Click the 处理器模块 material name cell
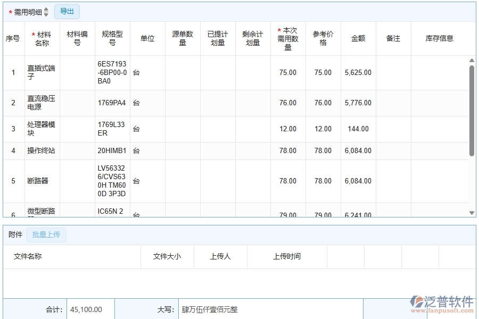479x319 pixels. [42, 128]
